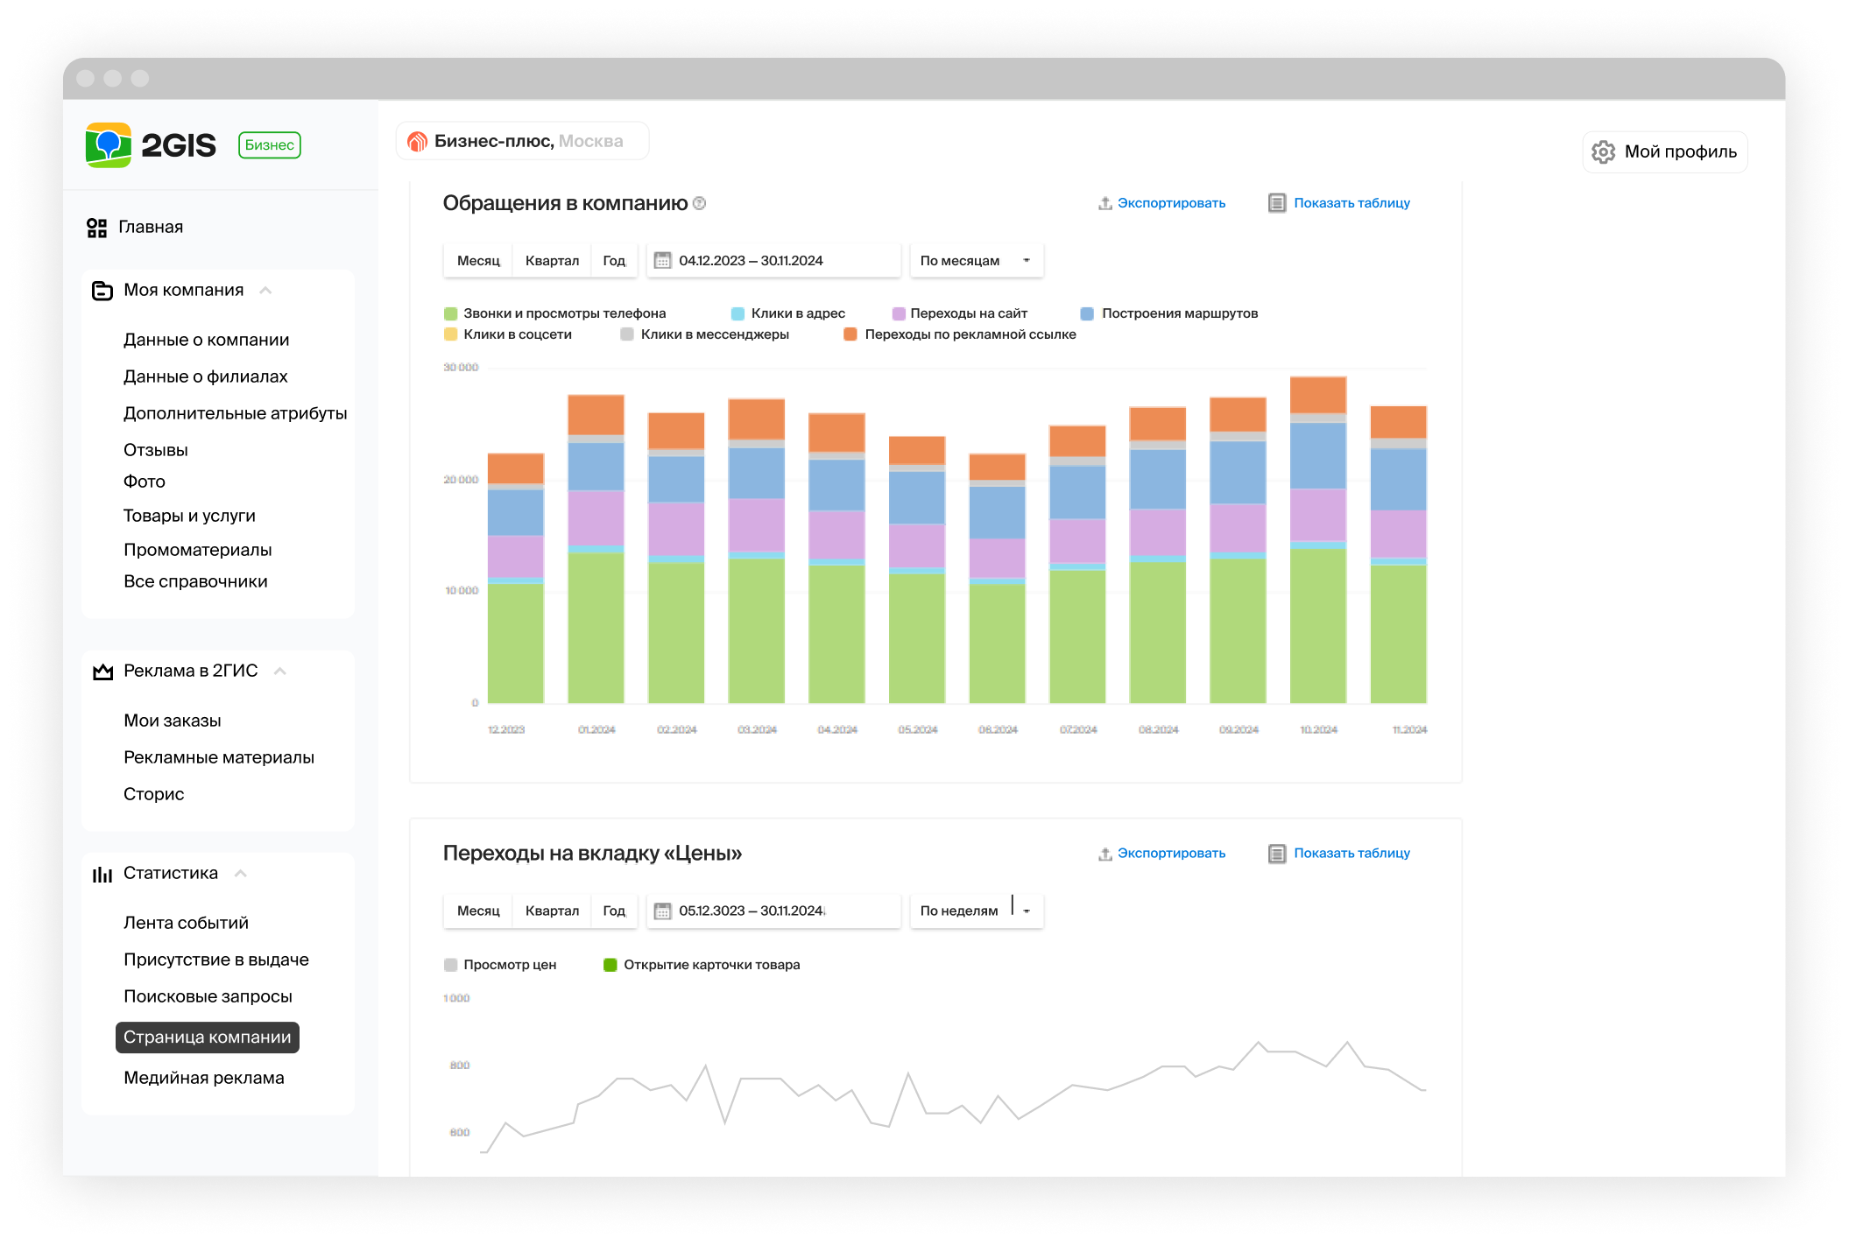
Task: Click help icon next to Обращения в компанию
Action: coord(699,203)
